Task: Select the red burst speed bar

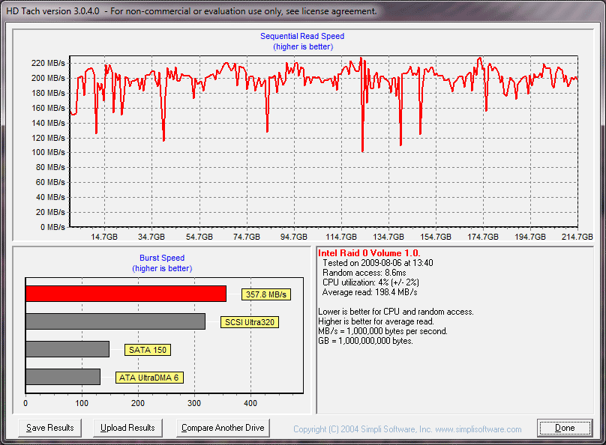Action: pyautogui.click(x=126, y=294)
